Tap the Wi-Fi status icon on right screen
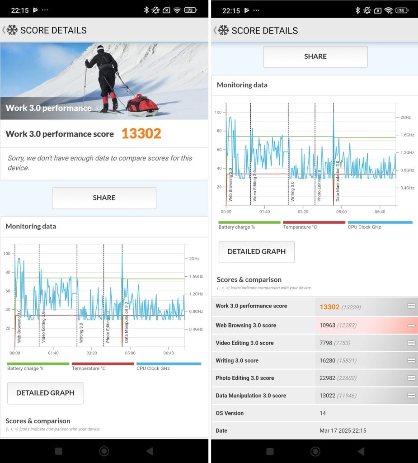Screen dimensions: 418x463 tap(389, 11)
